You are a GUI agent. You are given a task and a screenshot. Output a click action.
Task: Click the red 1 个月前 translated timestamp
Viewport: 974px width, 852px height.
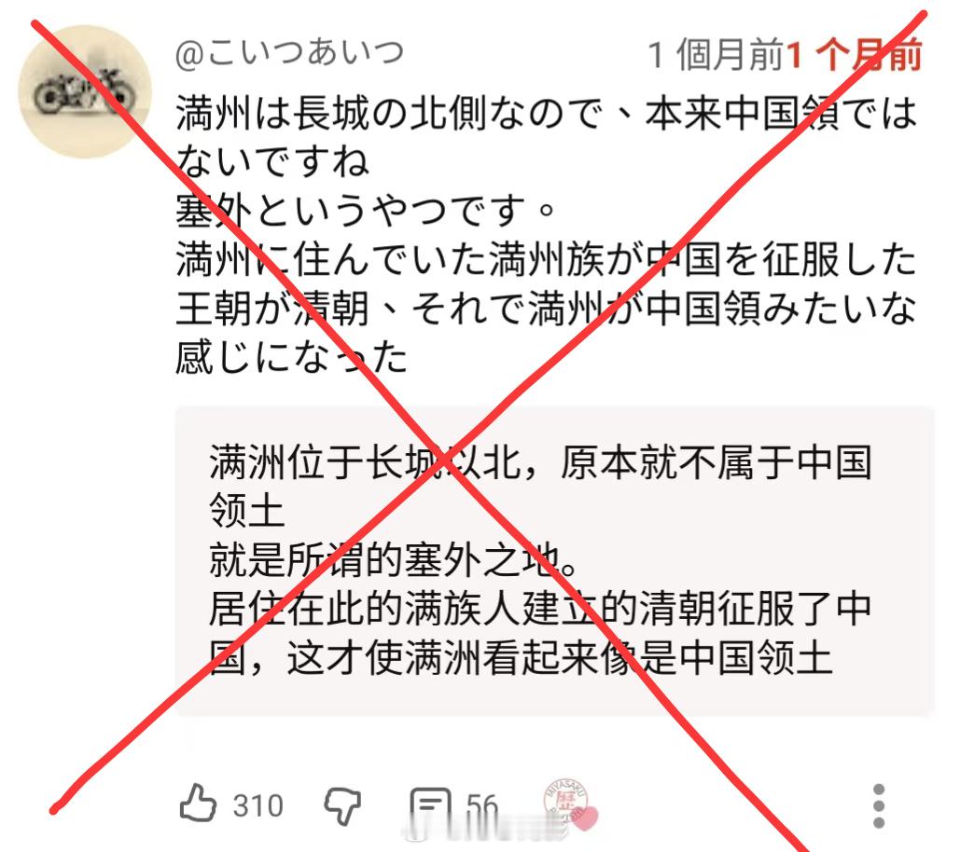[x=854, y=55]
